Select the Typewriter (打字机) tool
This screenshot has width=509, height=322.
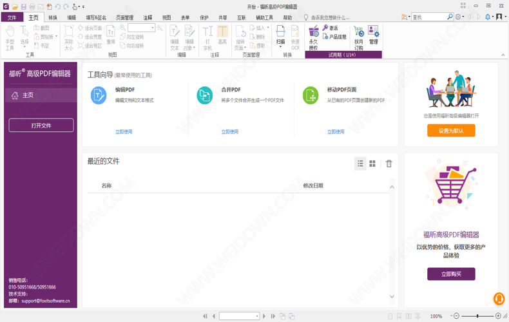(x=207, y=37)
